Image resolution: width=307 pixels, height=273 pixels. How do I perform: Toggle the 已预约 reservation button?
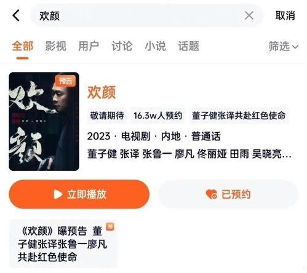(x=228, y=194)
